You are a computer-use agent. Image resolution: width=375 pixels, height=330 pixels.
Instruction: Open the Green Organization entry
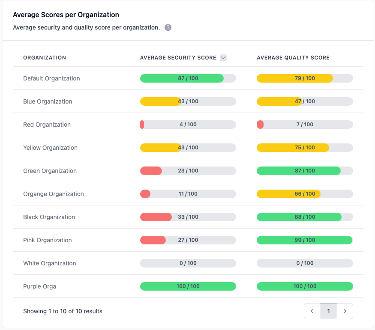[50, 171]
